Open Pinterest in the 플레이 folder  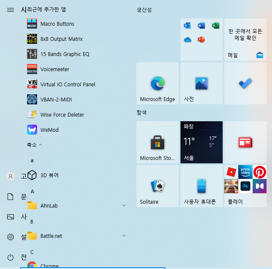coord(259,172)
